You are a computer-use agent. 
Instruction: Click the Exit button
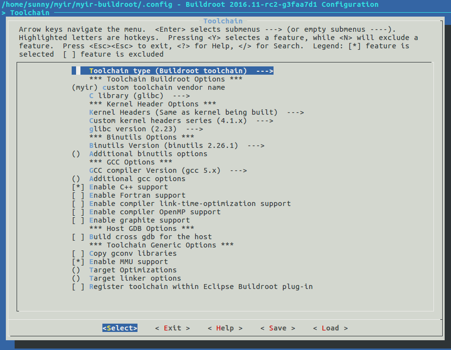coord(173,328)
